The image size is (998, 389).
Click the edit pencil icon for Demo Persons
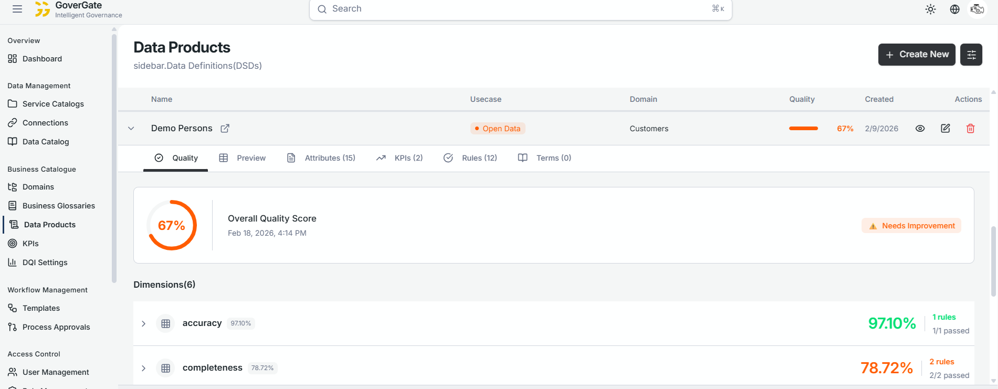945,129
